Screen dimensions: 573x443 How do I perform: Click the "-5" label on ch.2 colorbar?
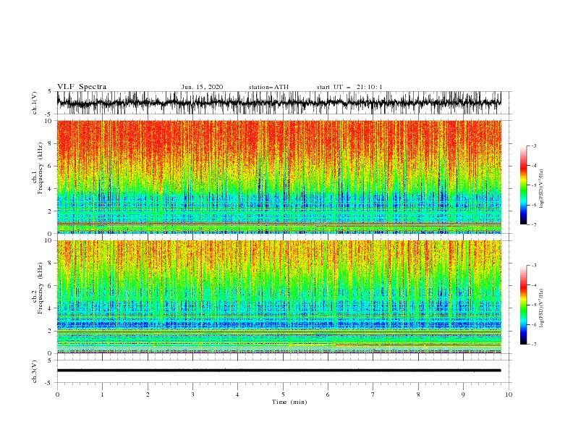[534, 305]
